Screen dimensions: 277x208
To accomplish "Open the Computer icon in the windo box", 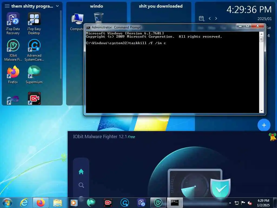I will pyautogui.click(x=77, y=22).
